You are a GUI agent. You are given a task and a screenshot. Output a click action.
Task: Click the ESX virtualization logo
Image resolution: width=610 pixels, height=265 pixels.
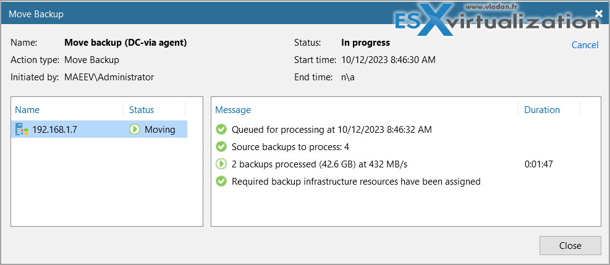(x=496, y=20)
